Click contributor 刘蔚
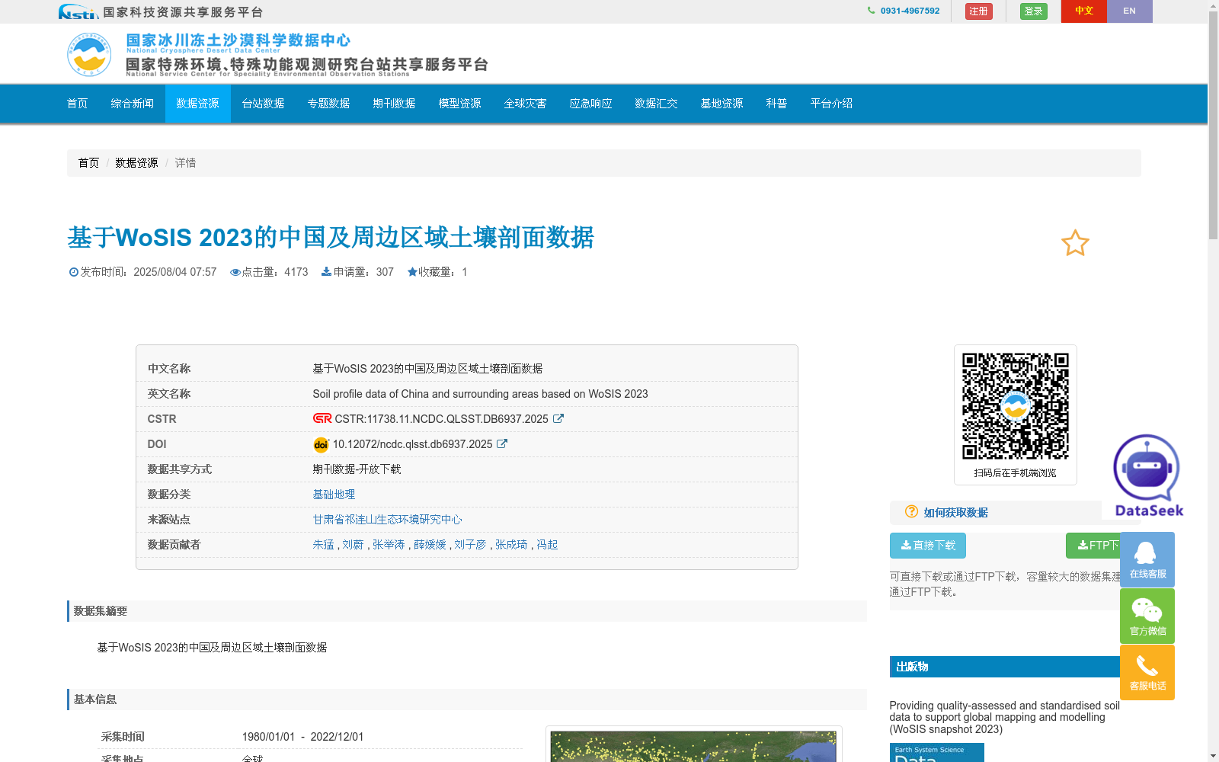Screen dimensions: 1219x762 point(353,545)
